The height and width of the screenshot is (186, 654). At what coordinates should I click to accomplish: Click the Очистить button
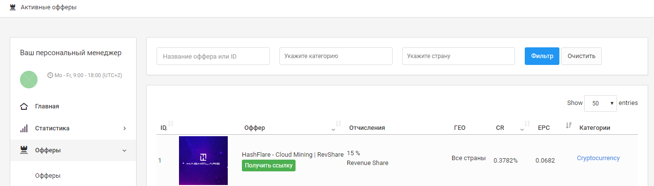coord(582,56)
